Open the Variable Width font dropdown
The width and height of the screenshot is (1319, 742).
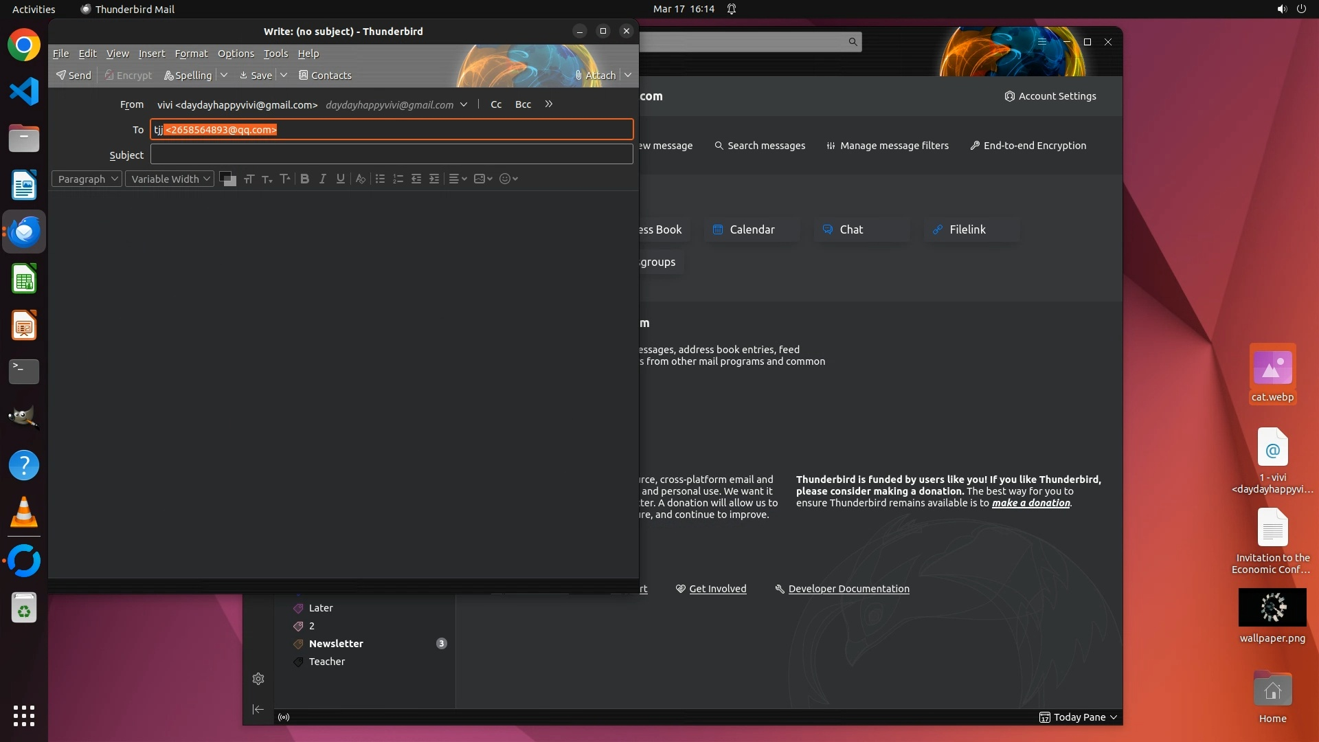[x=170, y=179]
